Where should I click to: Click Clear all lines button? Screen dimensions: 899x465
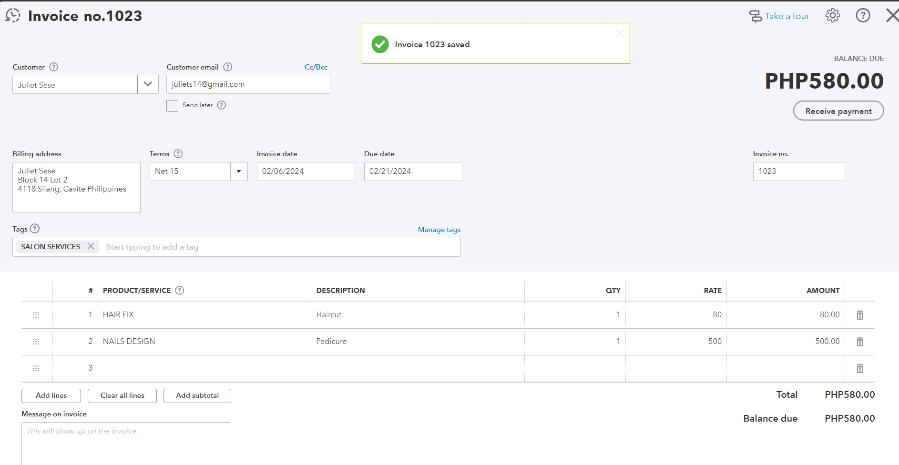coord(122,396)
